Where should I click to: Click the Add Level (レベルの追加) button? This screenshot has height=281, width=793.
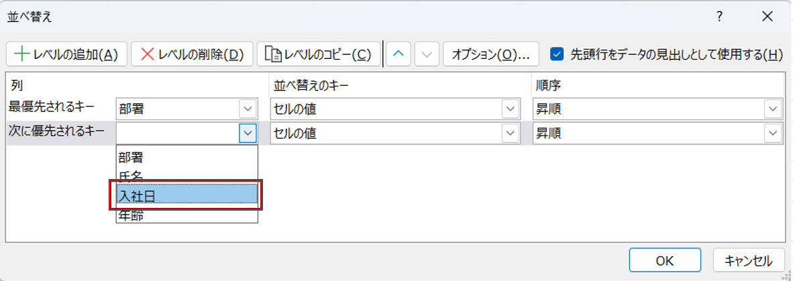click(66, 54)
